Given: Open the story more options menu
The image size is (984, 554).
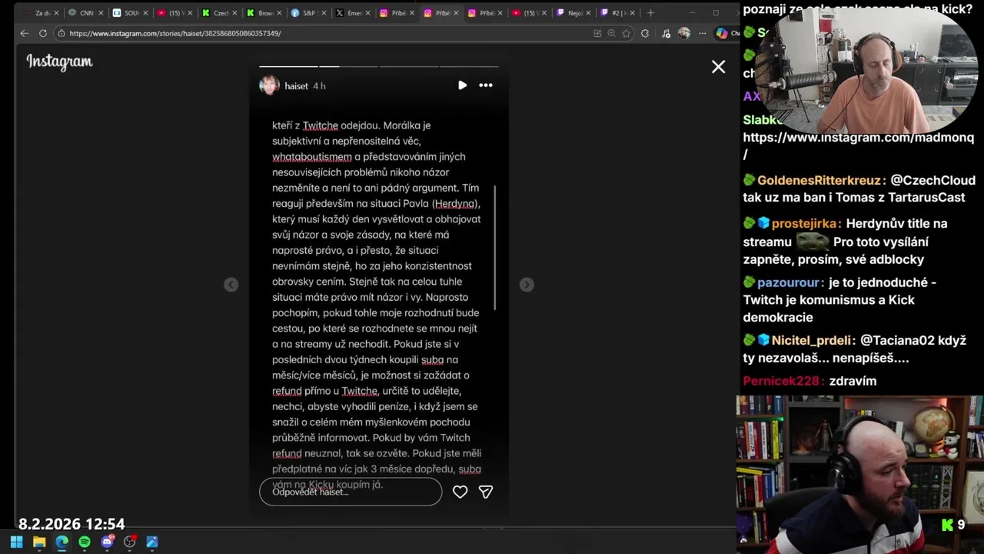Looking at the screenshot, I should click(x=486, y=85).
